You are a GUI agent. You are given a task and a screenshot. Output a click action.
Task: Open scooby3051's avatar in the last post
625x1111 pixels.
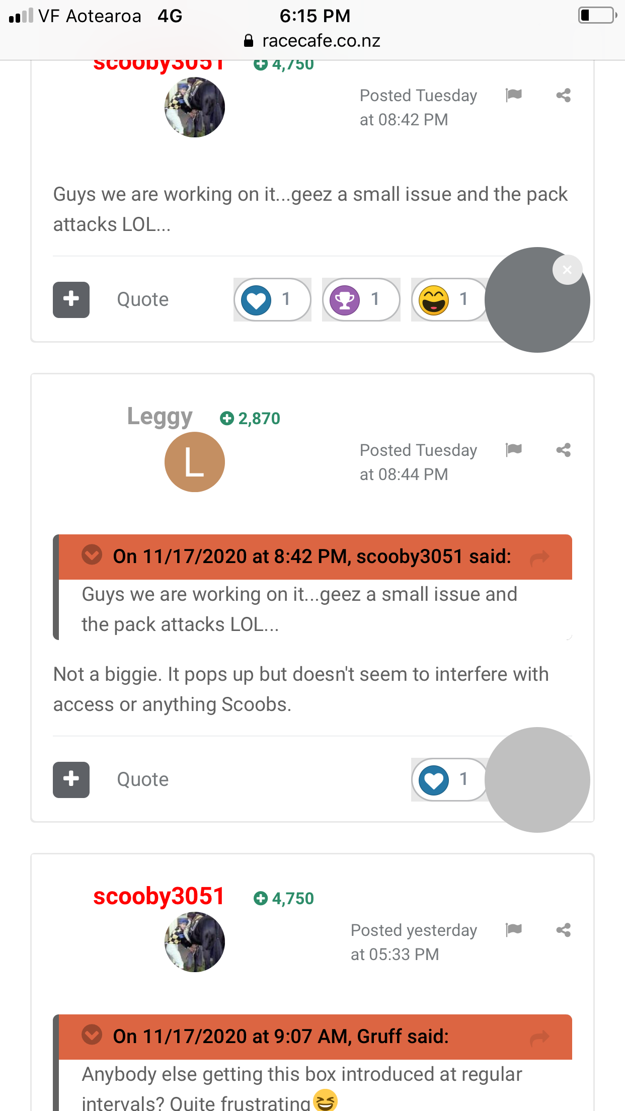point(195,942)
